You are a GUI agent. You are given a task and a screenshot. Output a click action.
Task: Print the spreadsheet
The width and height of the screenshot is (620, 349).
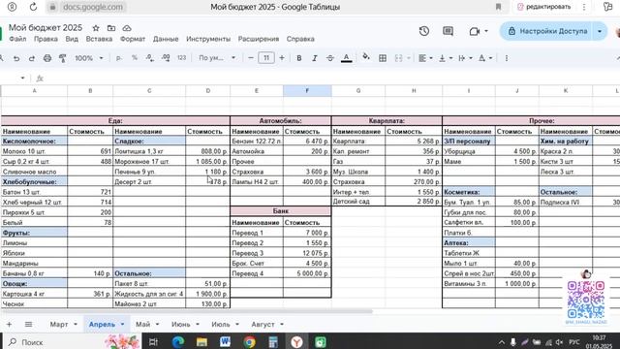click(47, 58)
